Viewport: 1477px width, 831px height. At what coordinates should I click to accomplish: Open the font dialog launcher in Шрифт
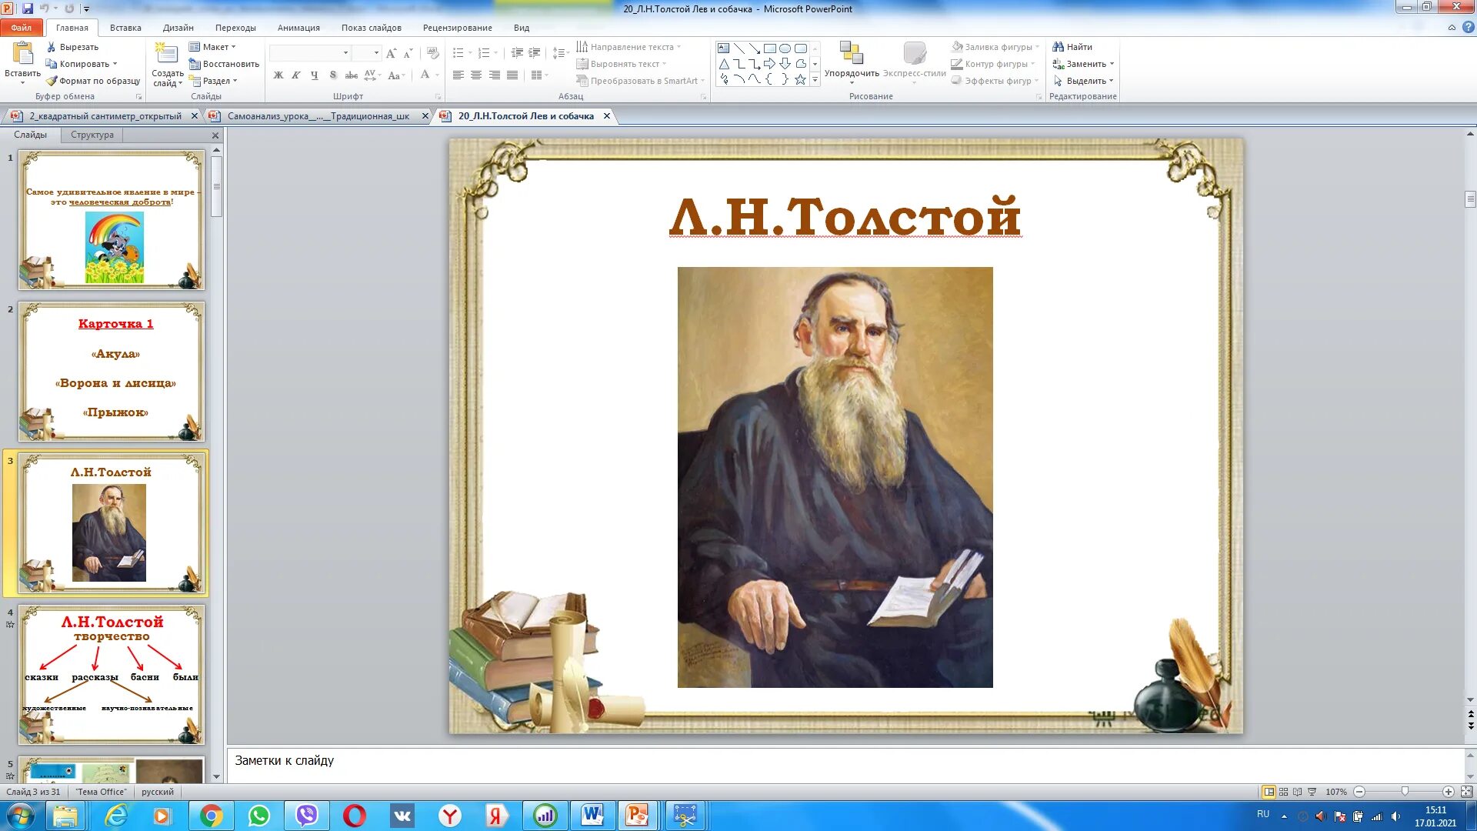[x=438, y=97]
